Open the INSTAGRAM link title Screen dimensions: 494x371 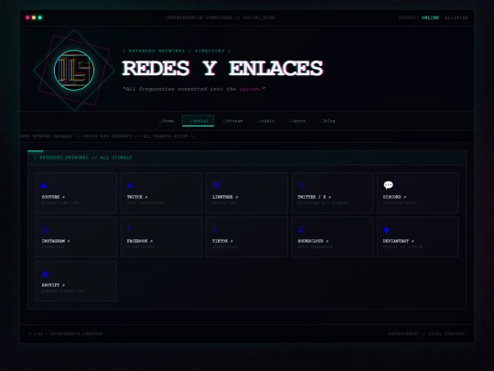coord(53,241)
